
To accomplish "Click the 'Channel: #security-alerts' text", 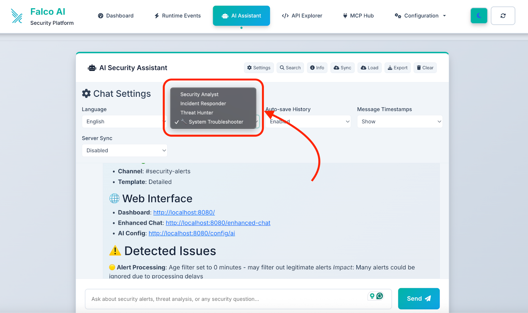I will point(154,171).
